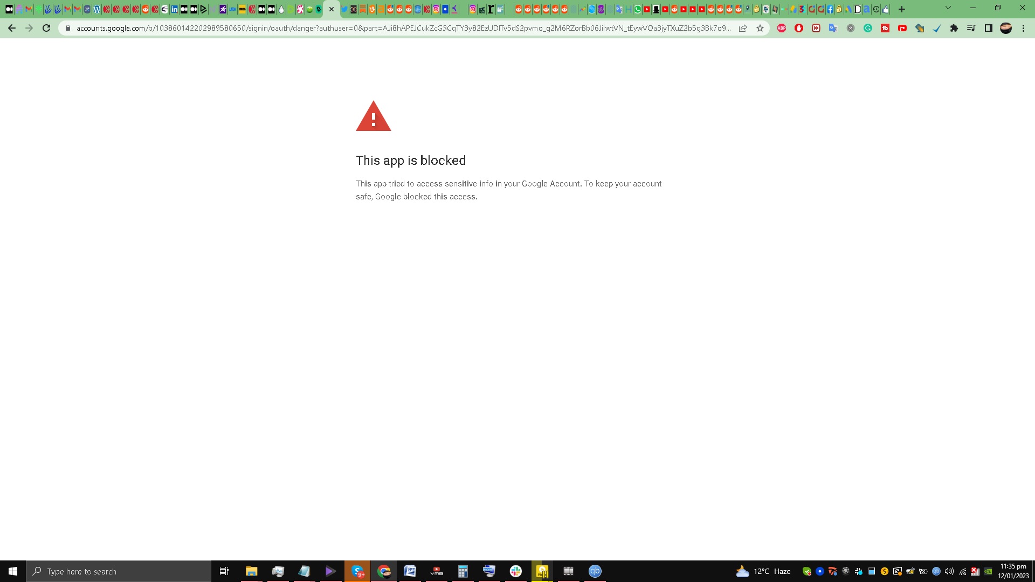
Task: Click the taskbar search box
Action: coord(119,571)
